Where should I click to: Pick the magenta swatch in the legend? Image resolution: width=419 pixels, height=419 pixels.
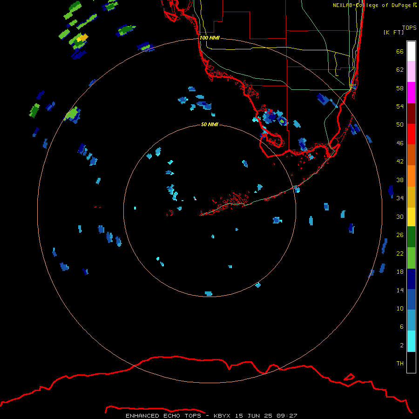411,93
